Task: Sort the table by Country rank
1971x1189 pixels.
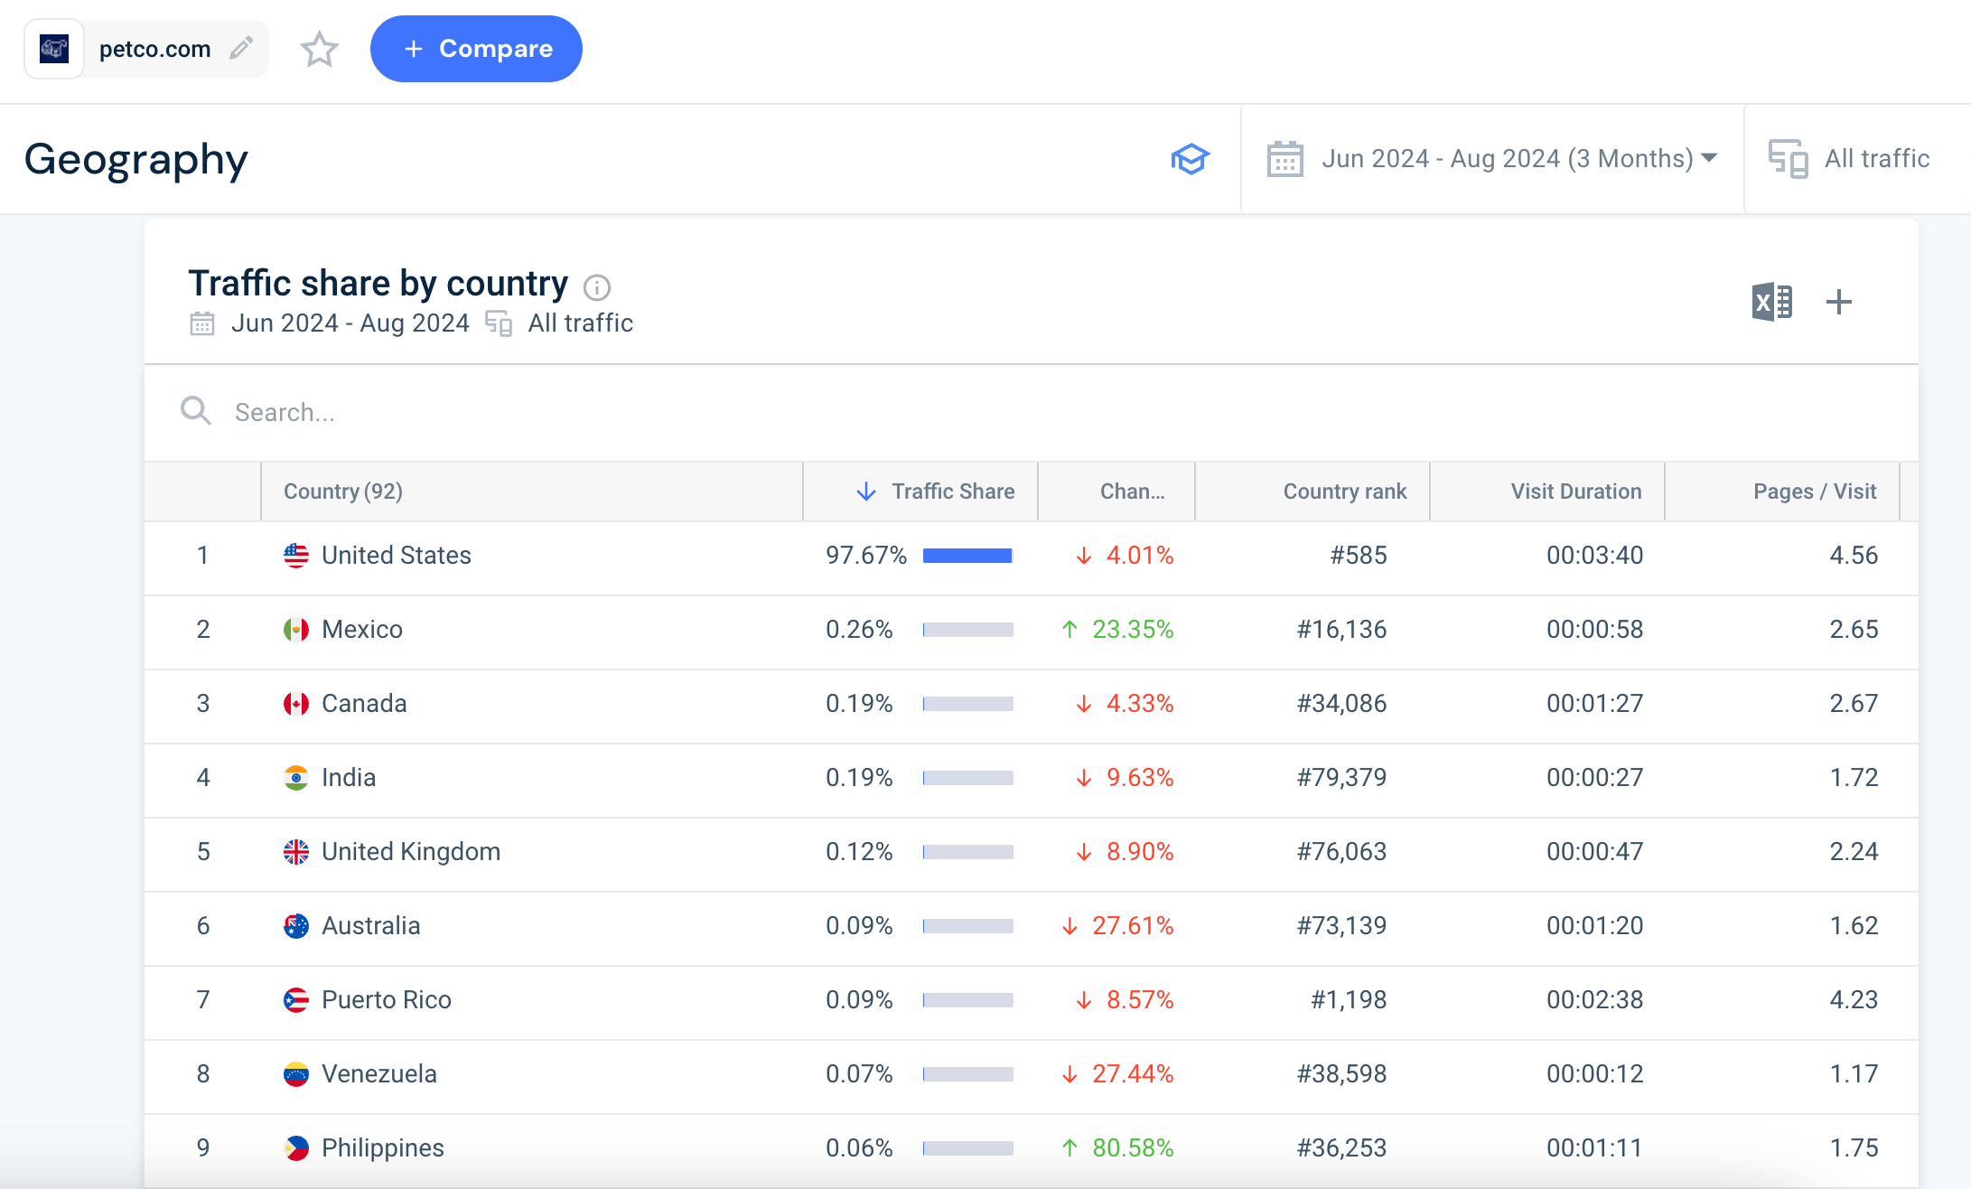Action: pos(1343,491)
